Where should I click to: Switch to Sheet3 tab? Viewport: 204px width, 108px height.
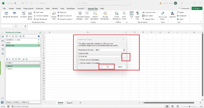point(69,103)
